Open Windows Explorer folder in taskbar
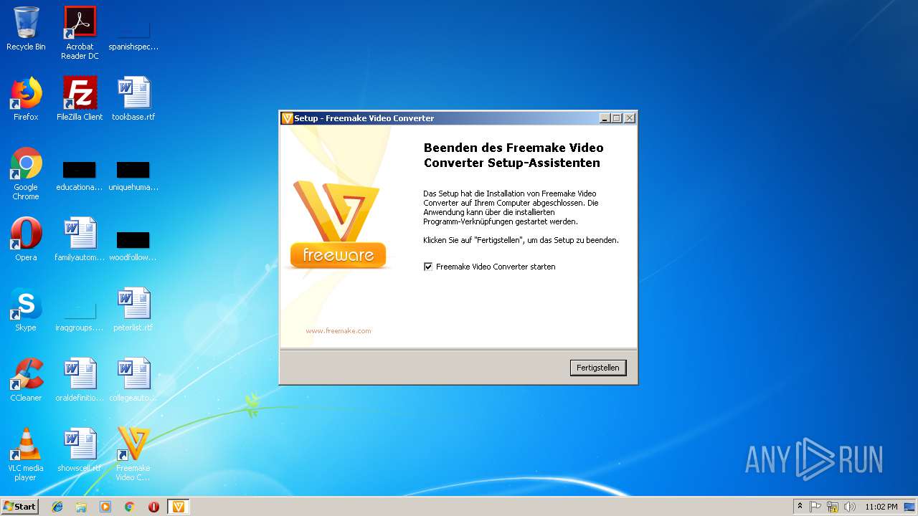The image size is (918, 516). click(x=81, y=507)
